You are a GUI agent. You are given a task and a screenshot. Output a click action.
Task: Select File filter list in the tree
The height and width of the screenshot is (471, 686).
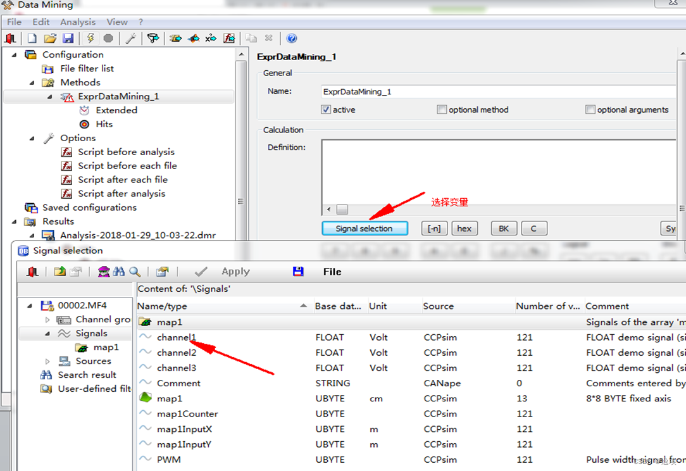(x=87, y=69)
